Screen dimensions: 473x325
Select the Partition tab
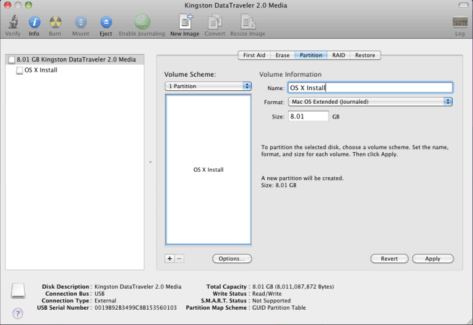click(x=311, y=55)
